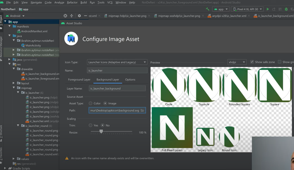Click the ic_launcher_round.xml file icon
Screen dimensions: 294x170
(27, 154)
